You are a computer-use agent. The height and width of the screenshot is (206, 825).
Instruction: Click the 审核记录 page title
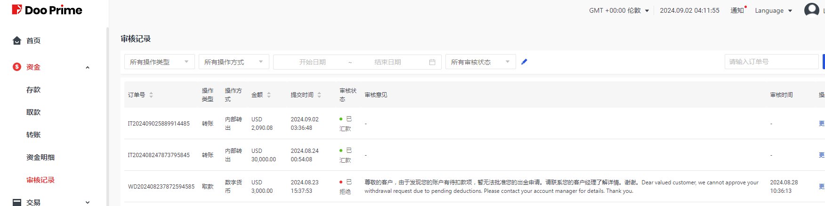coord(136,39)
